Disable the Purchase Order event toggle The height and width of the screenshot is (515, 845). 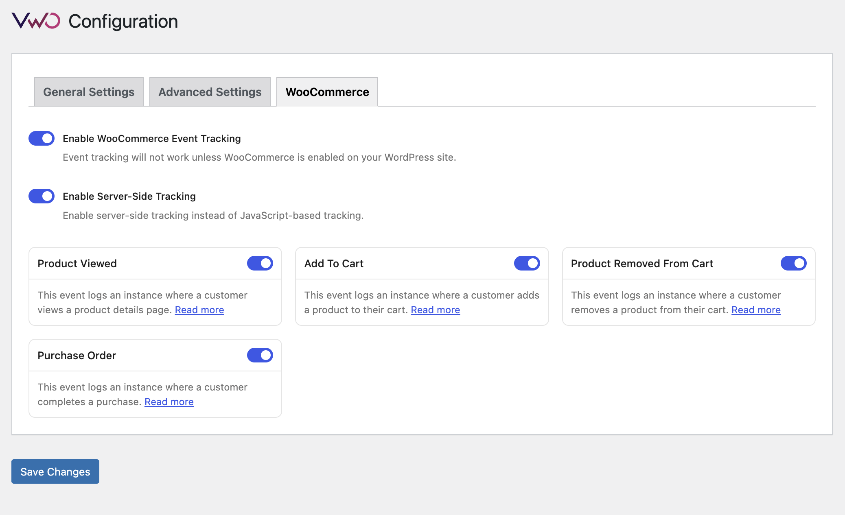click(x=260, y=355)
